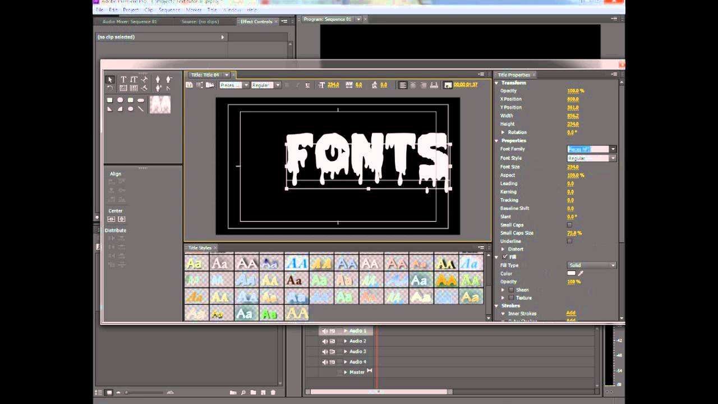Select the horizontal Type tool

pos(123,80)
